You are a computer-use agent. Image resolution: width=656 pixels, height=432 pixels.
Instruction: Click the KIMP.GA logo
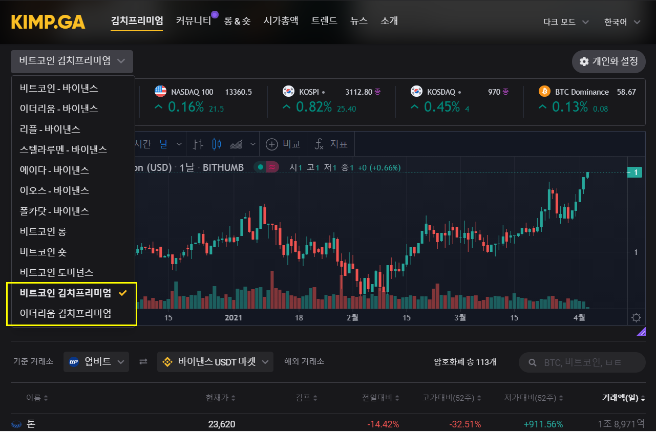(x=48, y=22)
